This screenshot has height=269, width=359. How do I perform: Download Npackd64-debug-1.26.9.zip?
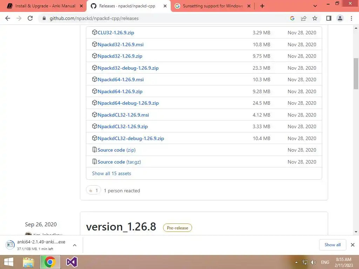click(128, 103)
